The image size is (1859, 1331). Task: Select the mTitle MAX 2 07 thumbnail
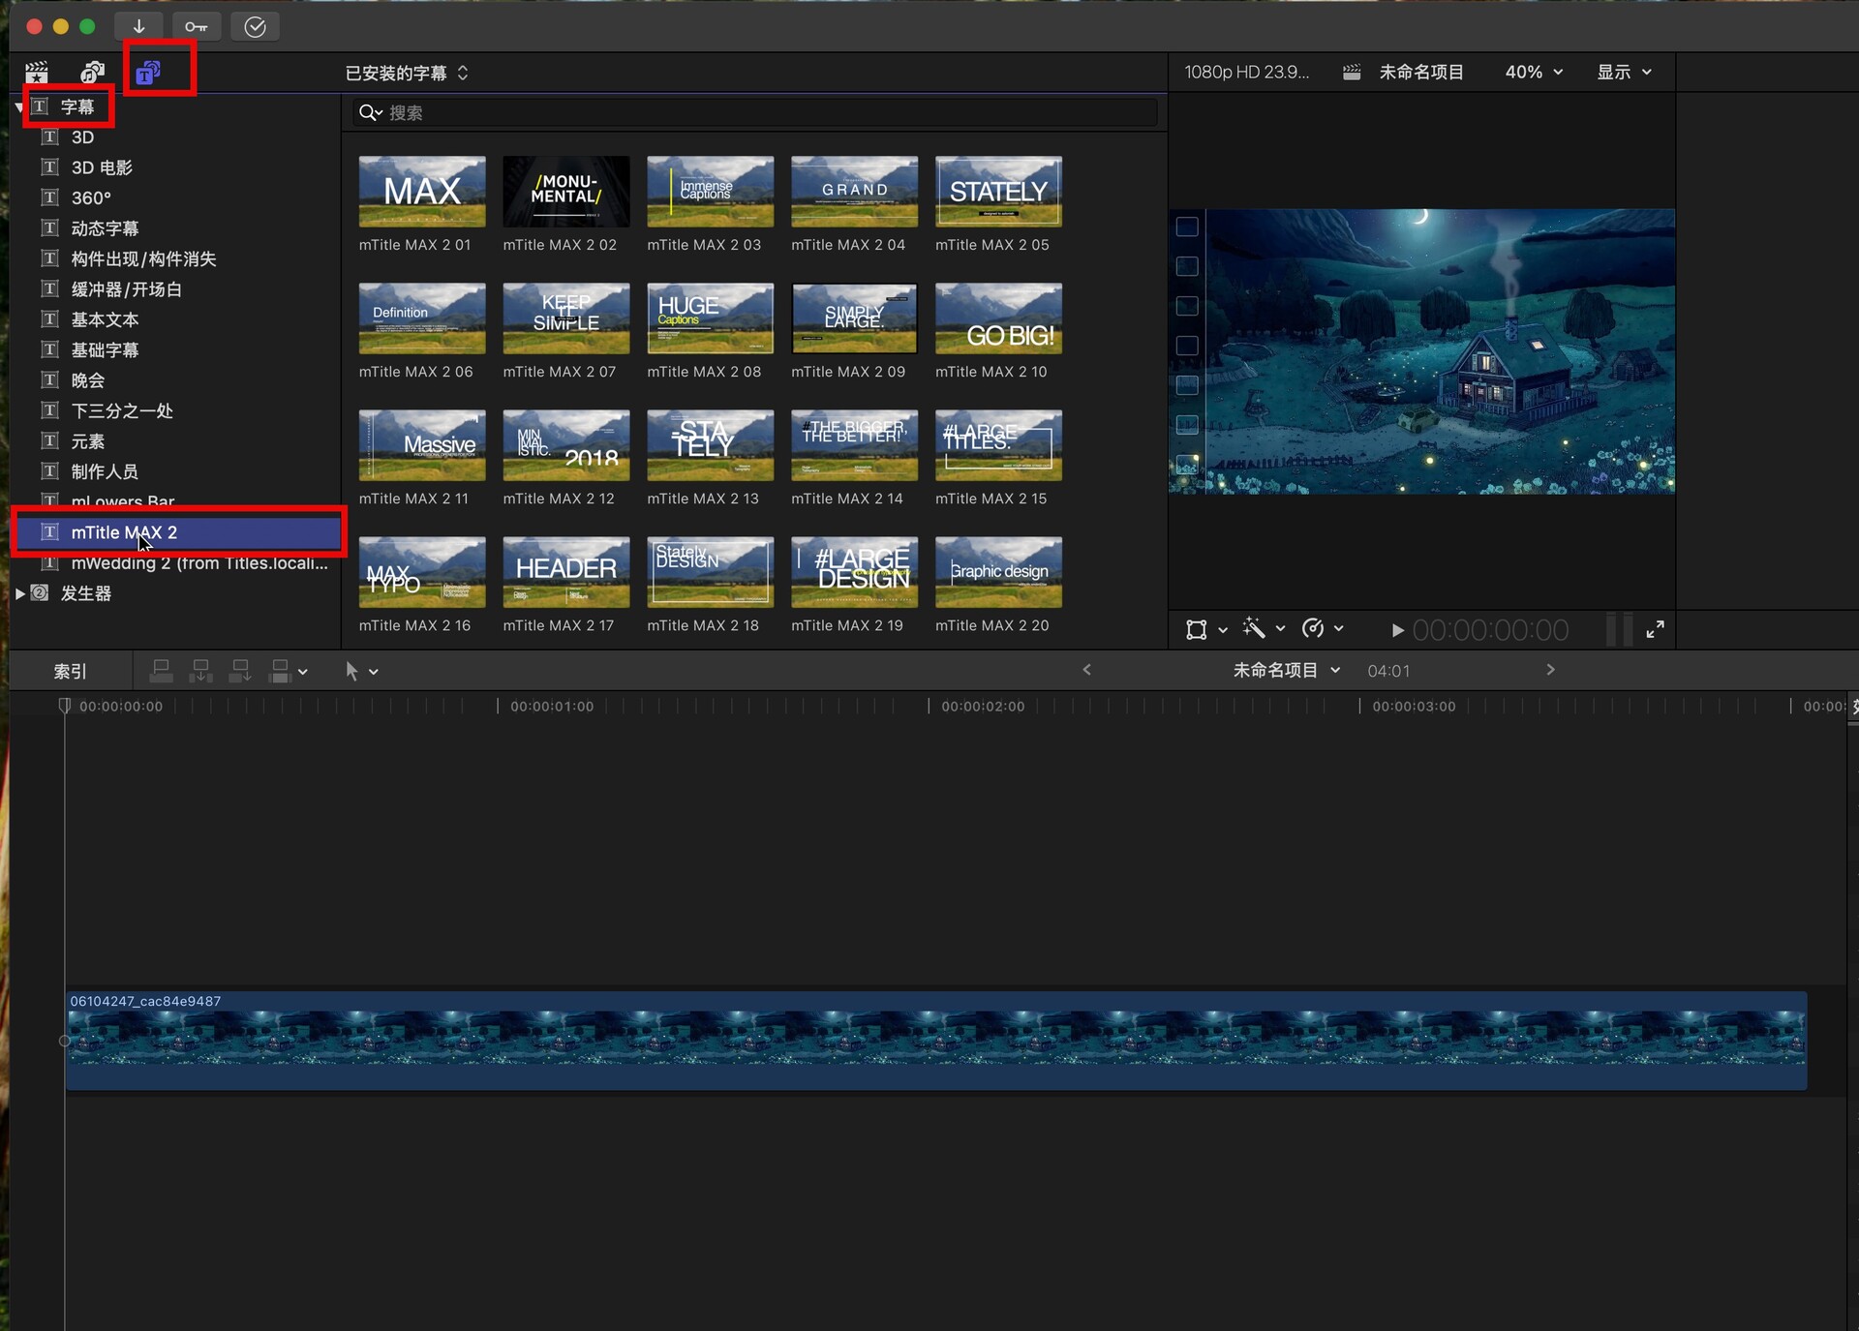(566, 318)
